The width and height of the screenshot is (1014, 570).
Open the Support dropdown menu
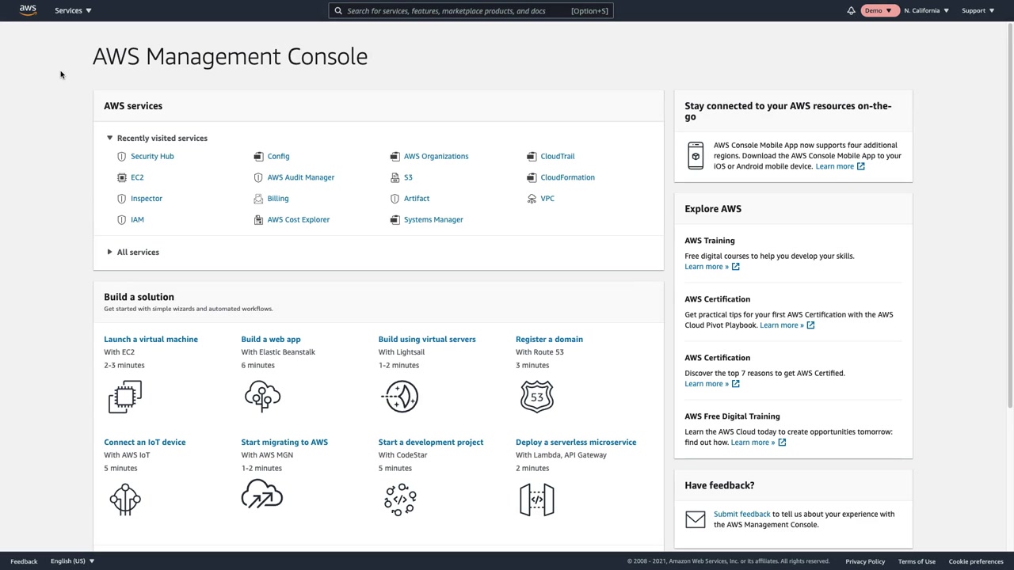(x=978, y=10)
